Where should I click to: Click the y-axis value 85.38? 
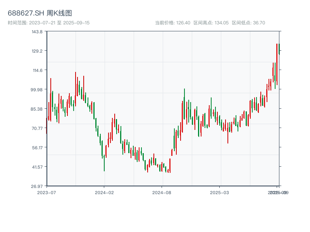point(36,109)
